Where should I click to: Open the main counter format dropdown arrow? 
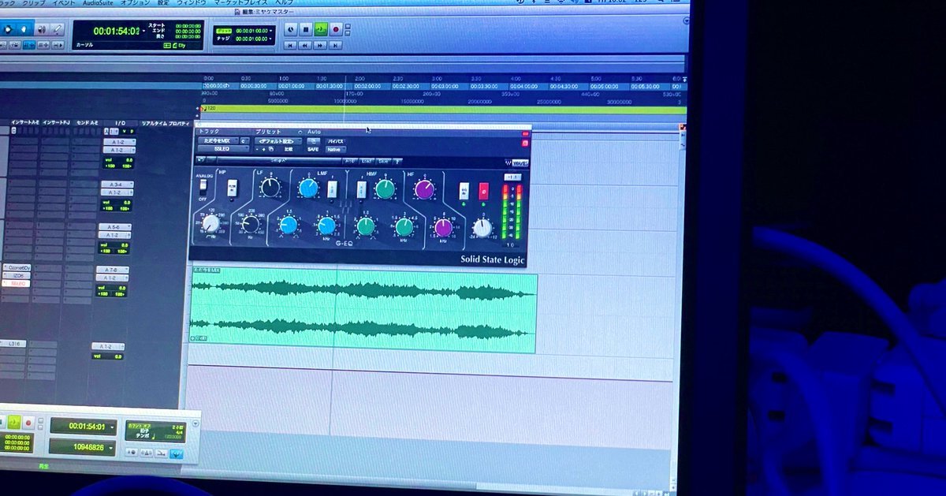(x=144, y=31)
